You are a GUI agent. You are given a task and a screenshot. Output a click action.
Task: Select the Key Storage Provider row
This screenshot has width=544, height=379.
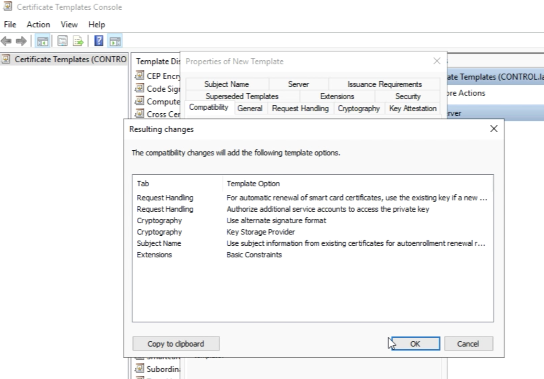[261, 232]
